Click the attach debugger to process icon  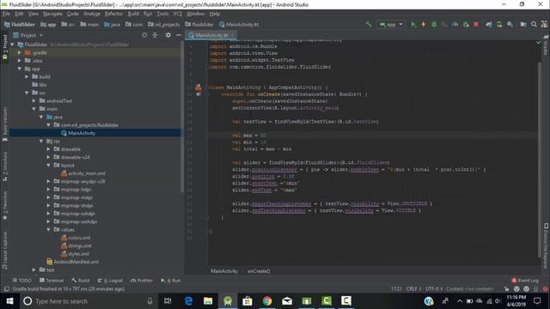(x=466, y=24)
